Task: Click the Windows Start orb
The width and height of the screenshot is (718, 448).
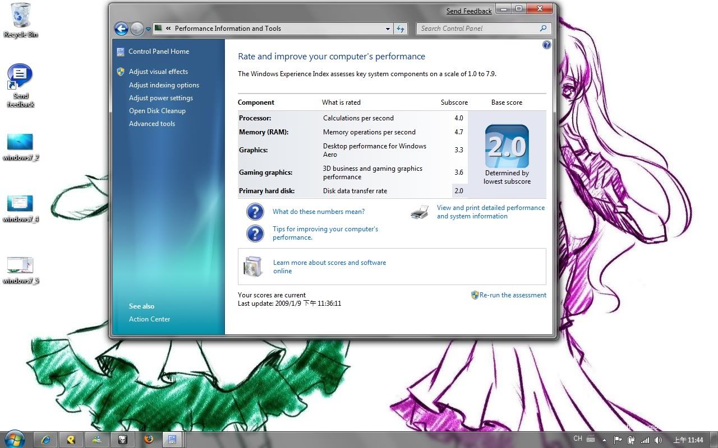Action: (14, 438)
